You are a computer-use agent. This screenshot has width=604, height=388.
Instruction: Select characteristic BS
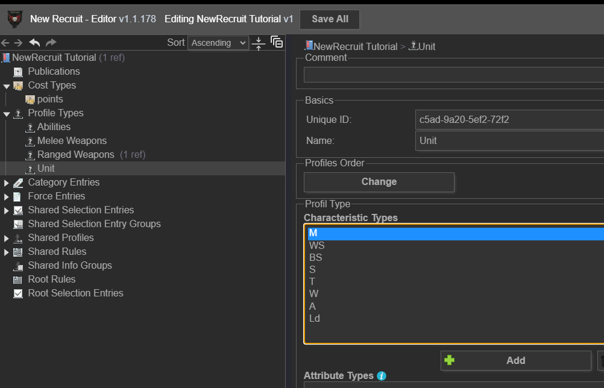tap(456, 257)
